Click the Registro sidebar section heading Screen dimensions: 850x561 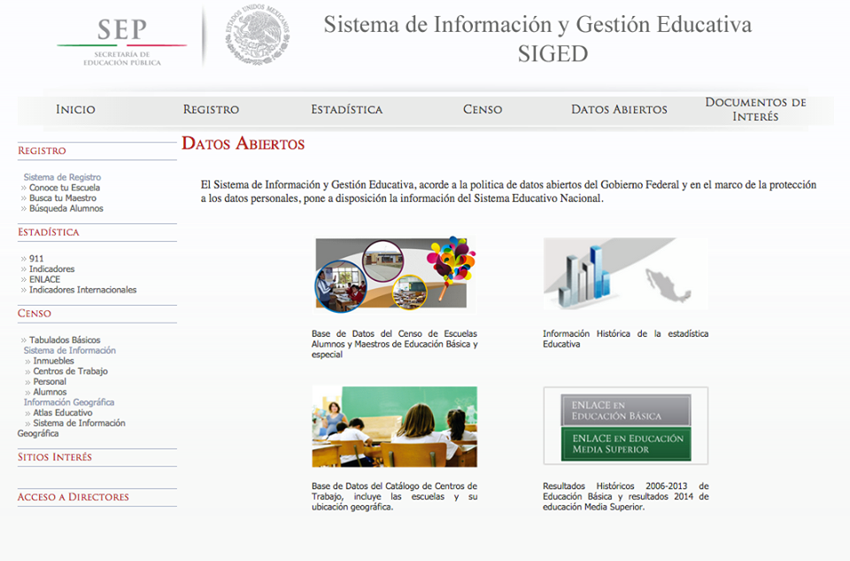42,151
